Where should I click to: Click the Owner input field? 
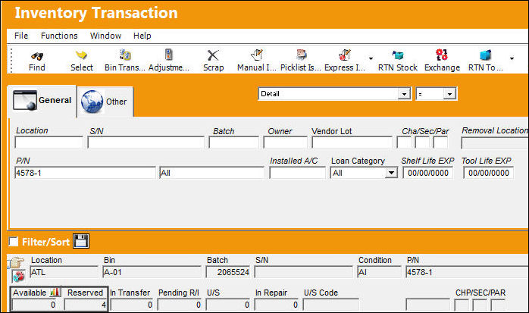tap(286, 142)
